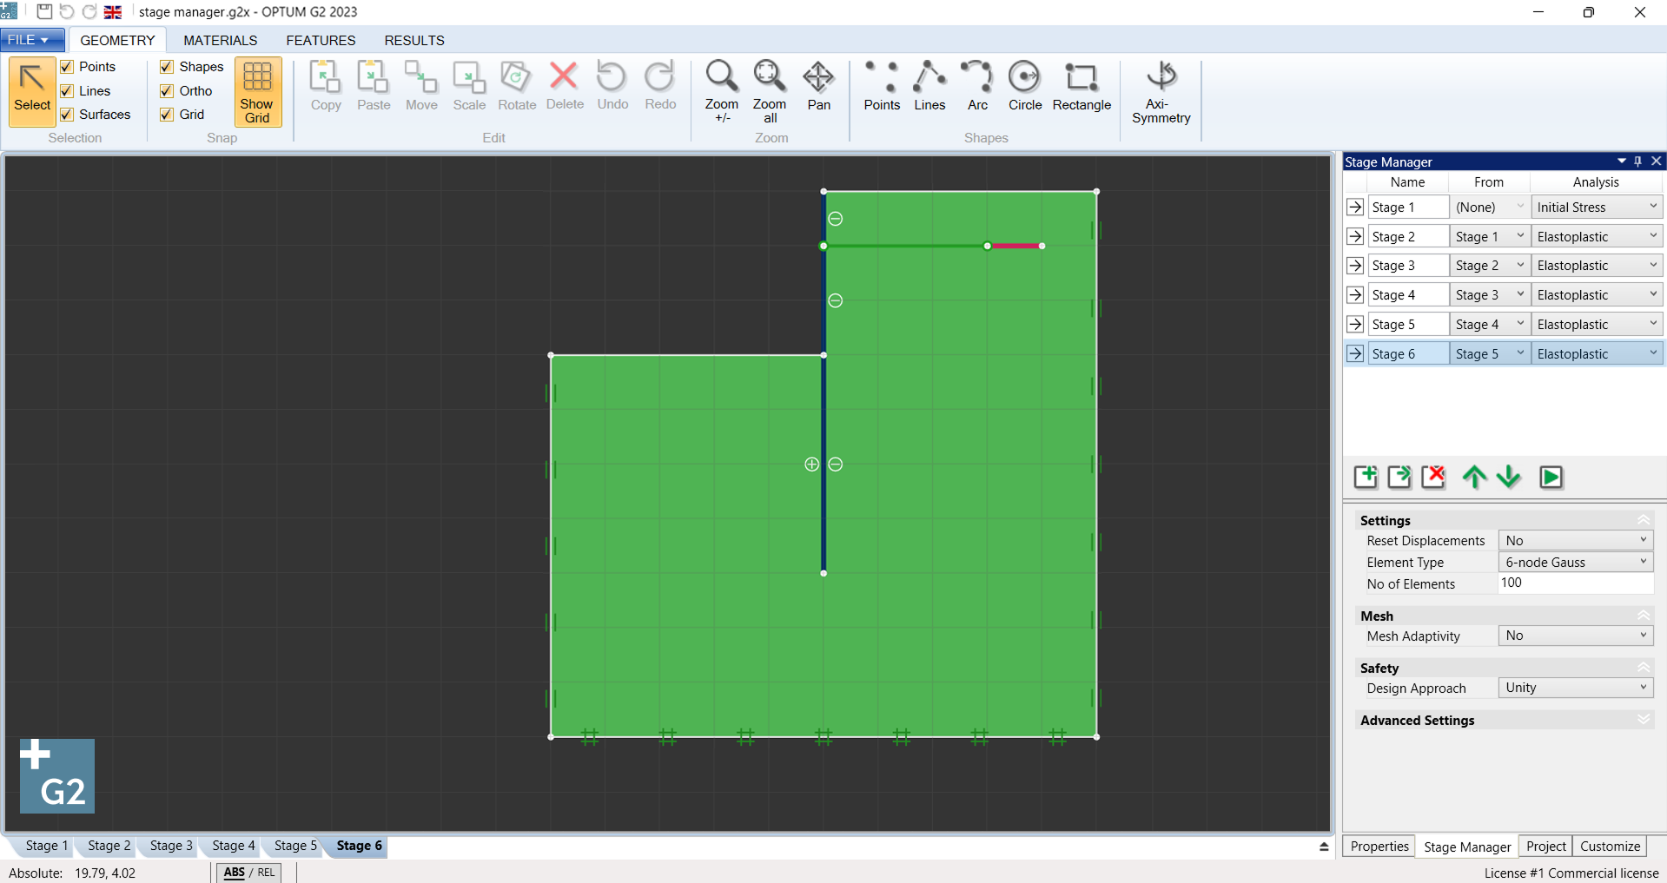This screenshot has height=883, width=1667.
Task: Open the Properties panel tab
Action: pos(1379,847)
